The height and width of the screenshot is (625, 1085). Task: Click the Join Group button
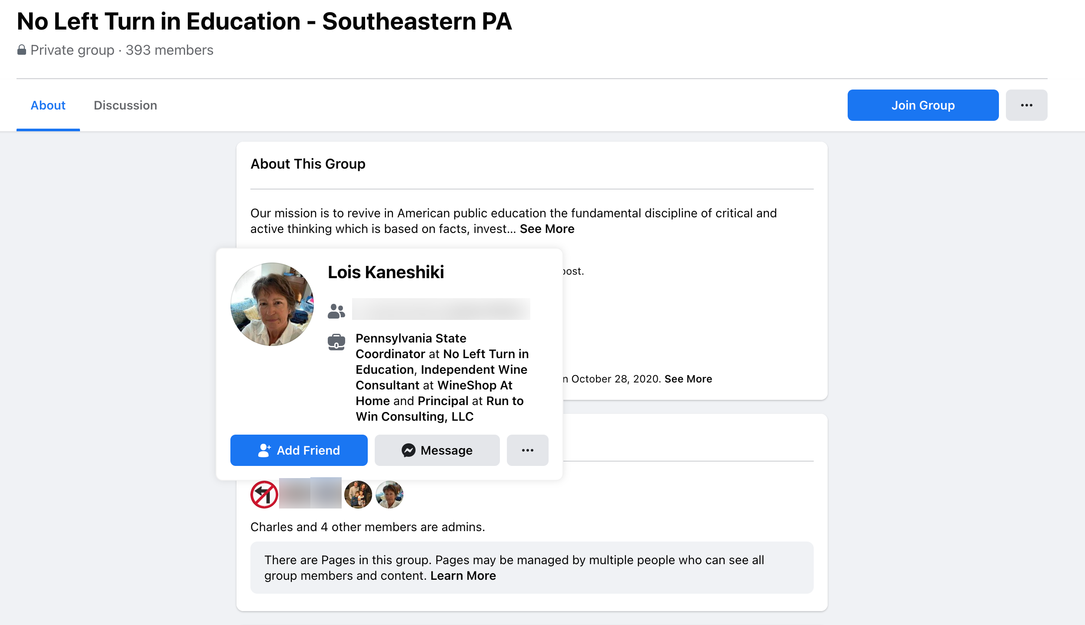pos(923,105)
